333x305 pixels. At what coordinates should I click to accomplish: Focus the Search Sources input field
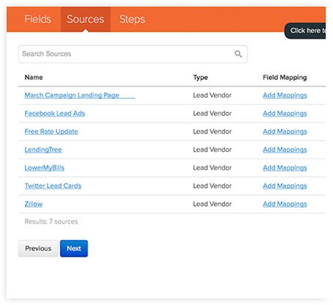[x=133, y=54]
